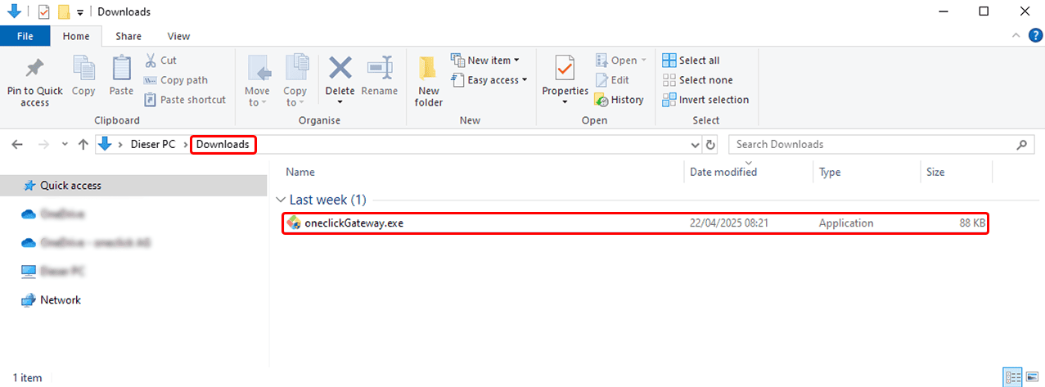Click the Up directory arrow
Viewport: 1045px width, 387px height.
click(83, 145)
